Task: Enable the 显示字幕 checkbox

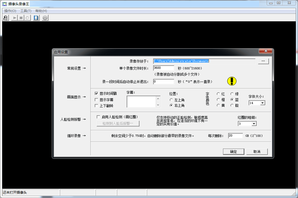Action: 96,100
